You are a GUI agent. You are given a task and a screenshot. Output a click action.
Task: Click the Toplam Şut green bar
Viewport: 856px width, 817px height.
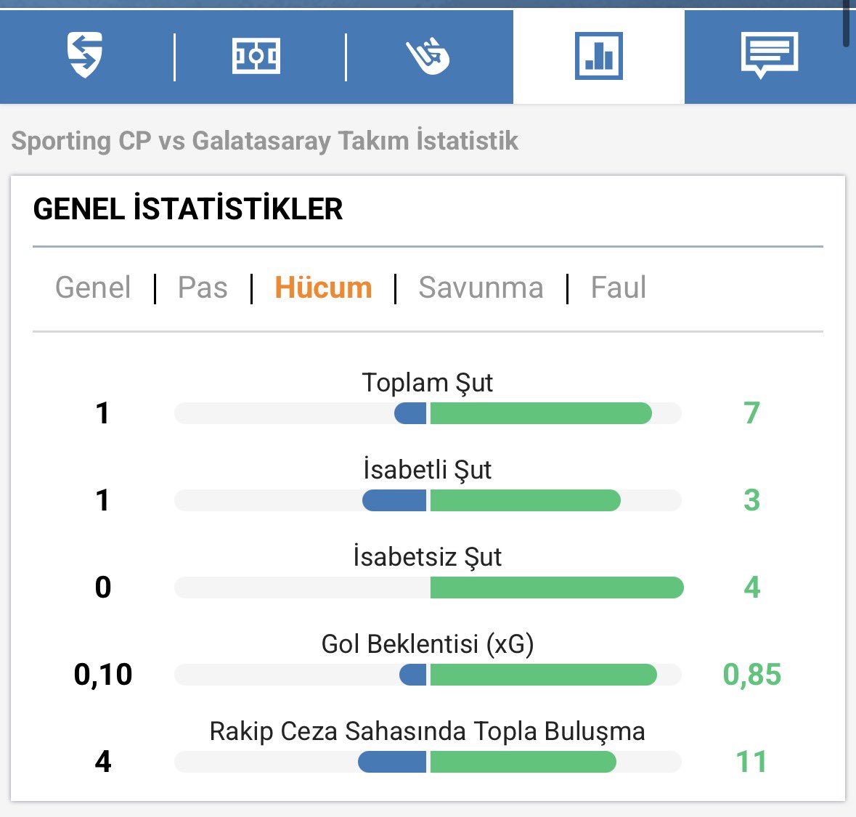(541, 413)
